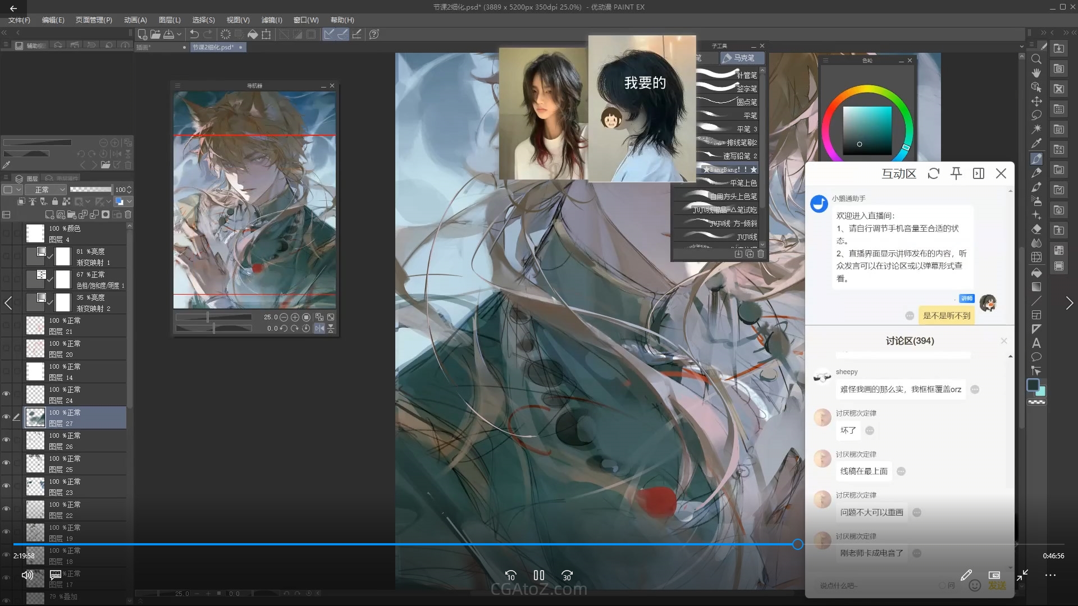Click the 发送 send button

point(997,585)
